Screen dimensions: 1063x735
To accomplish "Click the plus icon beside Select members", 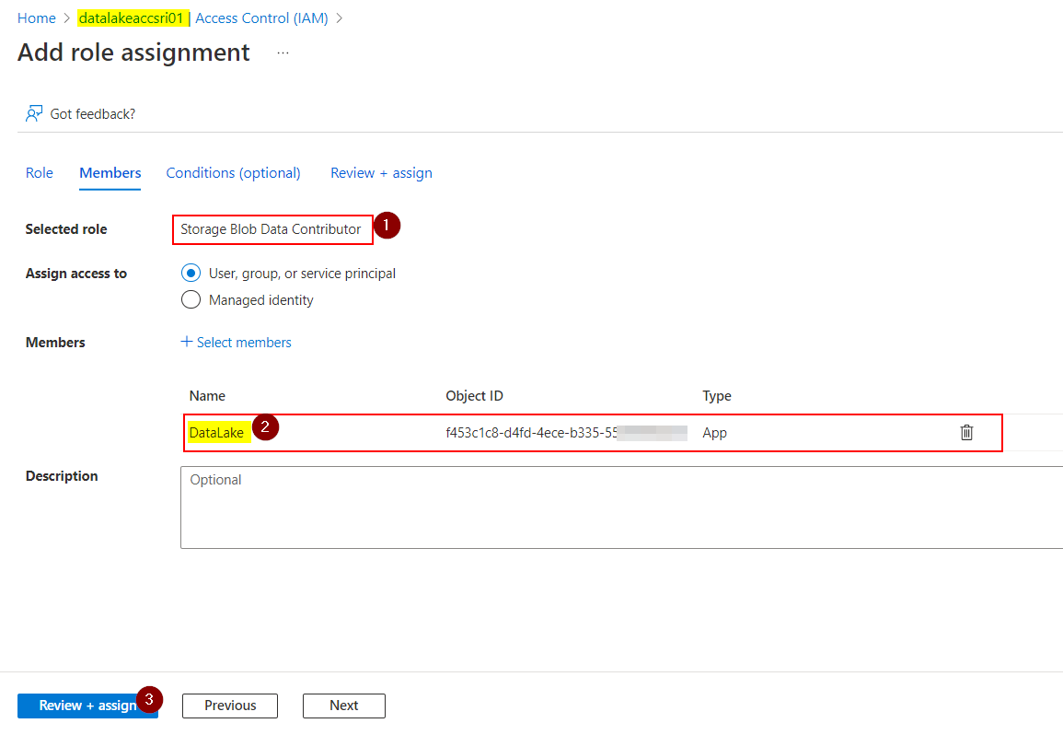I will [x=187, y=342].
